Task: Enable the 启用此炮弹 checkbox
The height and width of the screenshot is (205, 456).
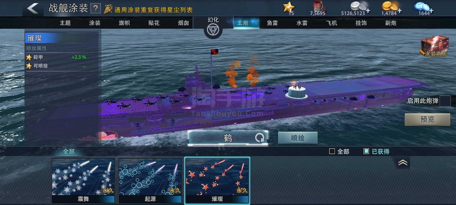Action: tap(445, 101)
